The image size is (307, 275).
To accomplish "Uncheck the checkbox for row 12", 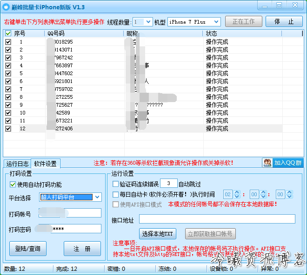I will point(8,128).
